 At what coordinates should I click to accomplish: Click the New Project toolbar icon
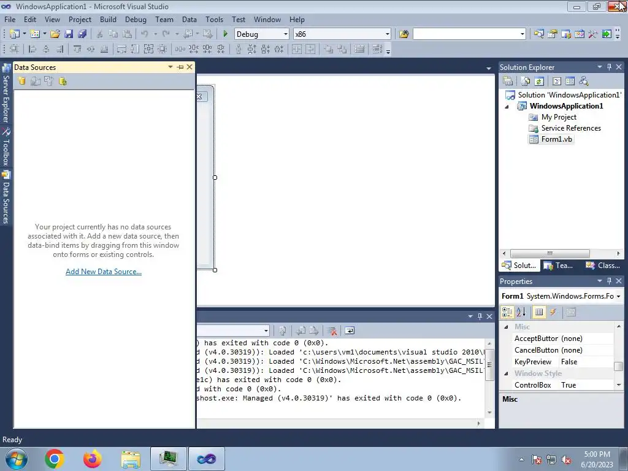point(15,34)
